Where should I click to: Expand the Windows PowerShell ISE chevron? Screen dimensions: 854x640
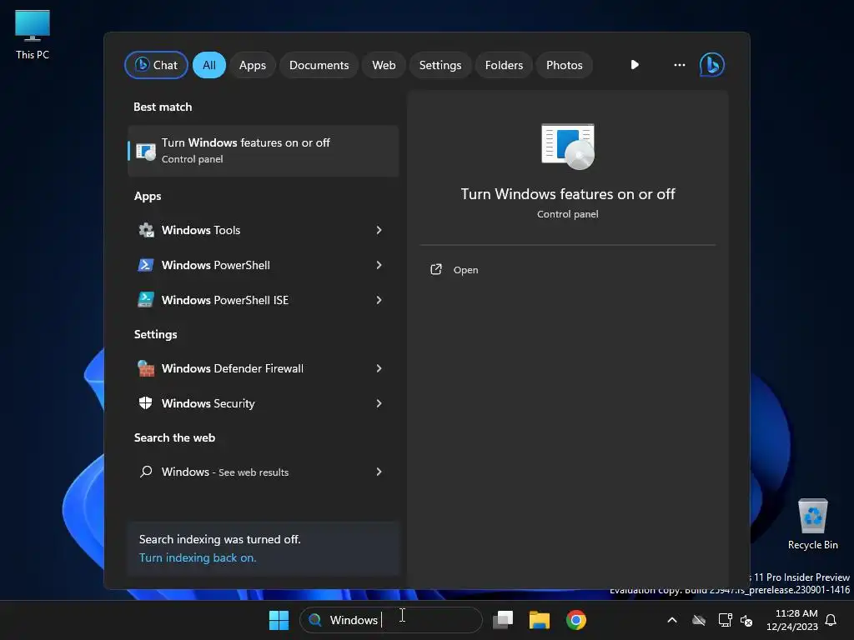[x=379, y=300]
